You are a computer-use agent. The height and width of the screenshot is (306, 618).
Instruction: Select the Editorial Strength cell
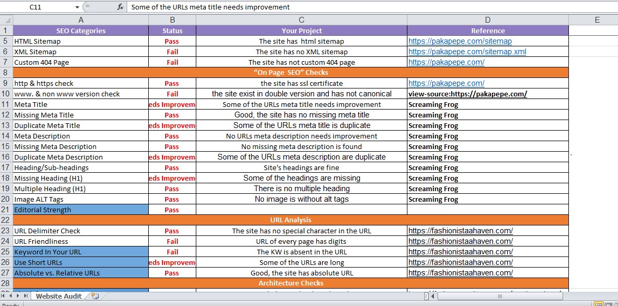click(x=81, y=210)
